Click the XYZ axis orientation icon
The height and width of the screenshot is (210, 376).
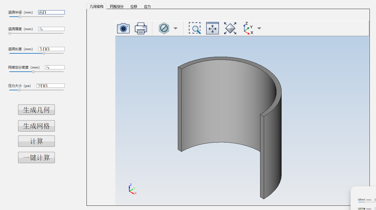248,28
